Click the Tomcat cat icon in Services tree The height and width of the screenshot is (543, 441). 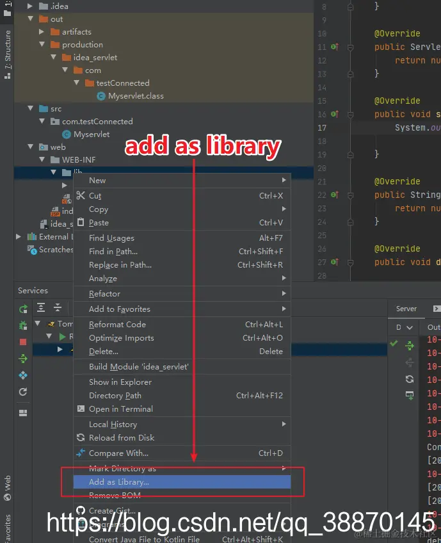[51, 324]
